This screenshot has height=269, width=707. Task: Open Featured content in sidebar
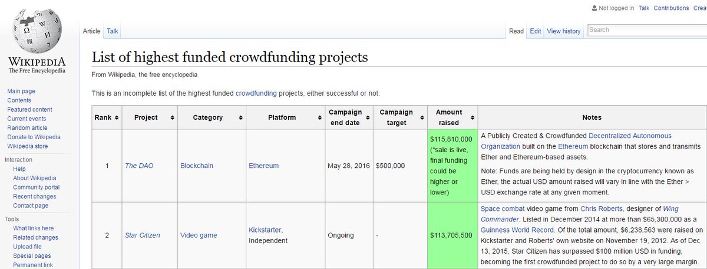click(29, 109)
